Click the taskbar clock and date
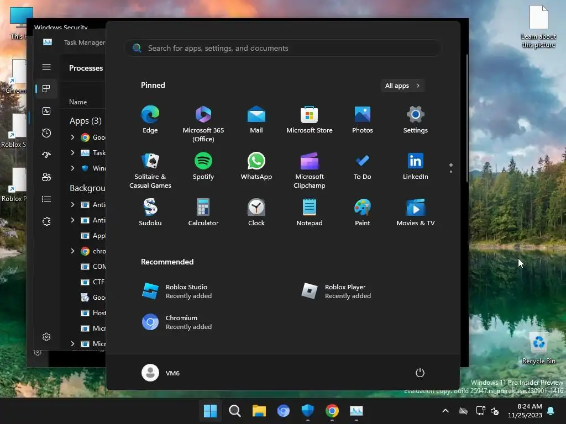The height and width of the screenshot is (424, 566). point(525,411)
